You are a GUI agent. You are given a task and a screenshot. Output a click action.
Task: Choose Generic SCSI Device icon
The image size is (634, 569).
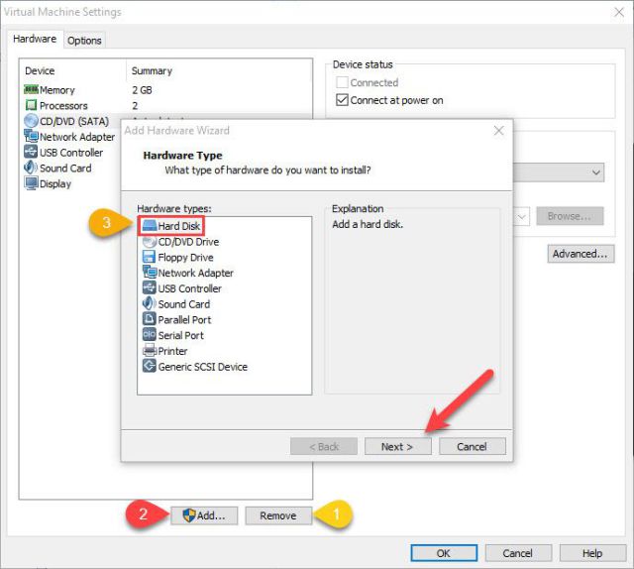coord(149,366)
